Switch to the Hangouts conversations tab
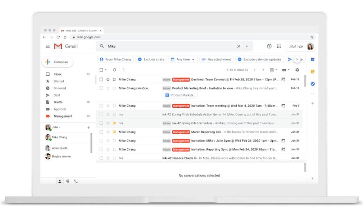 click(68, 181)
